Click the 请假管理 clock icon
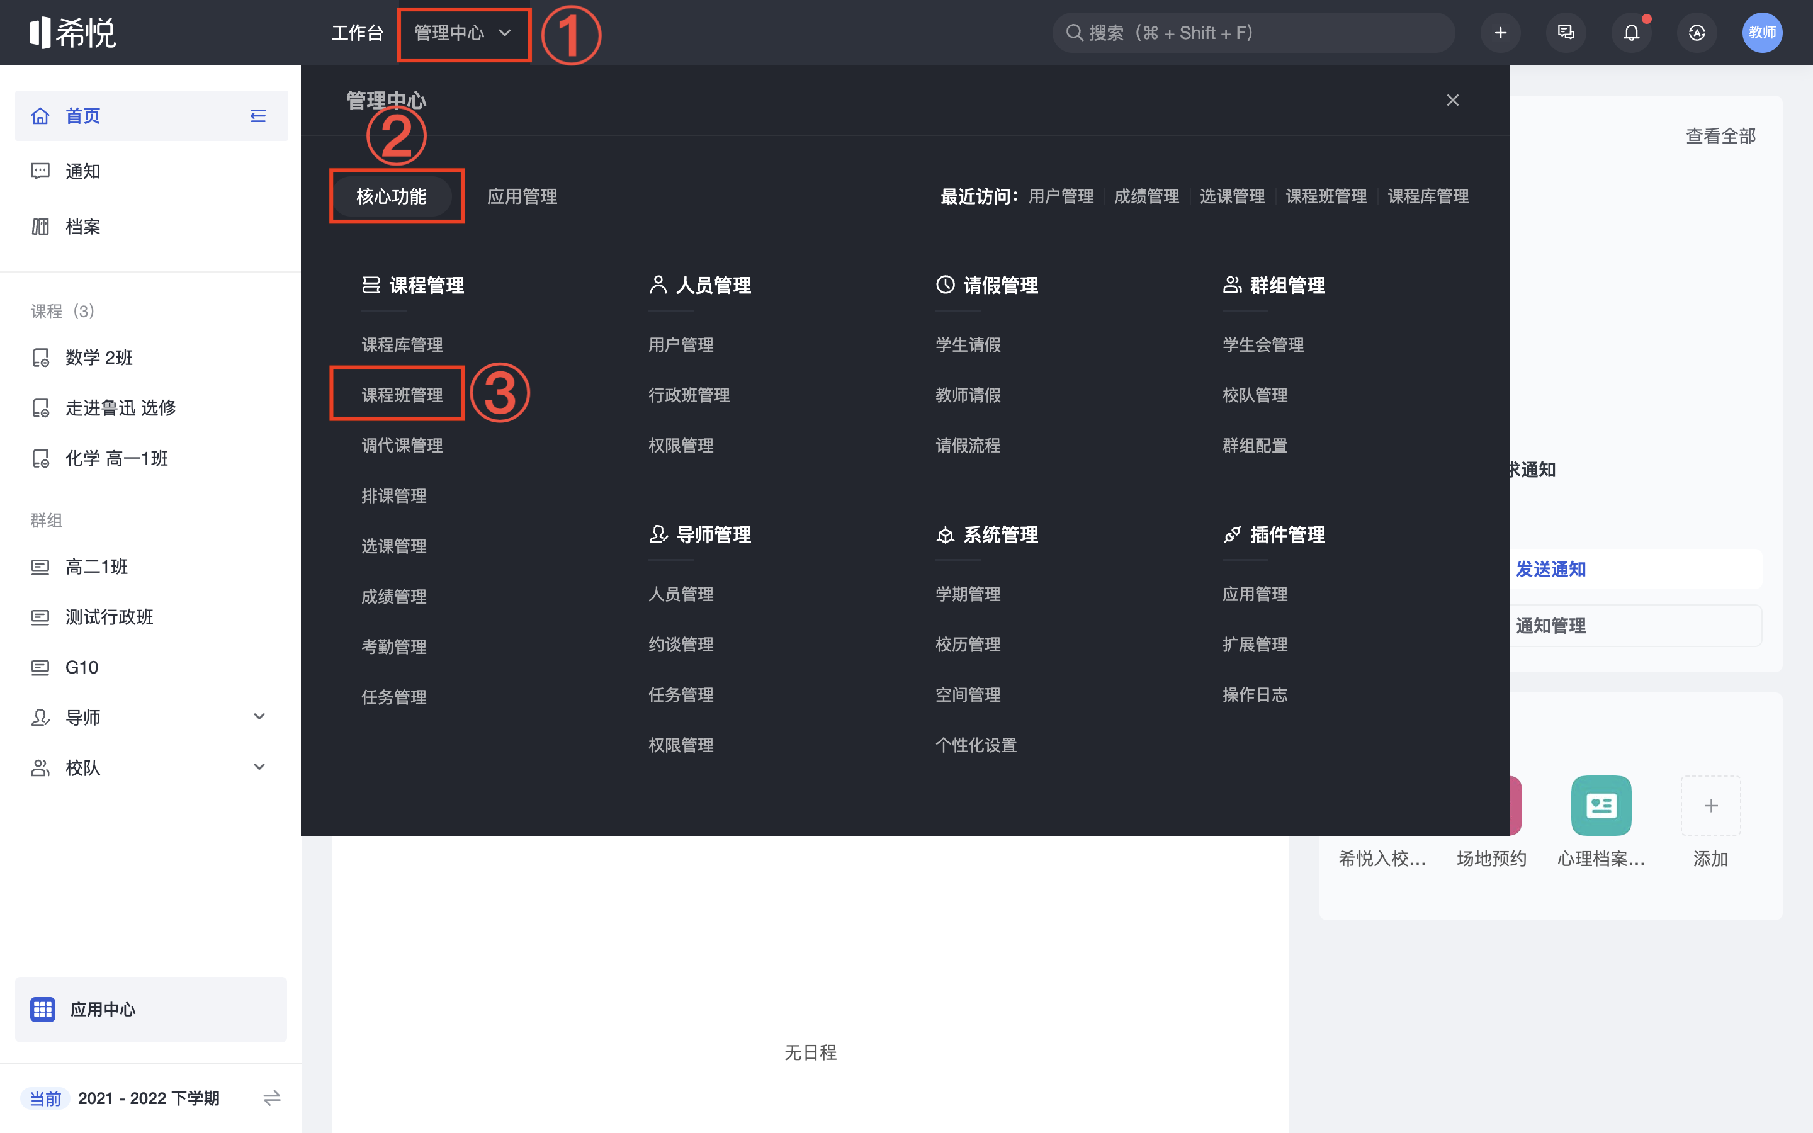This screenshot has width=1813, height=1133. [x=946, y=285]
